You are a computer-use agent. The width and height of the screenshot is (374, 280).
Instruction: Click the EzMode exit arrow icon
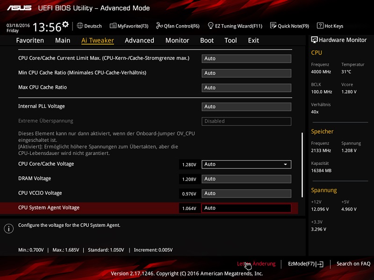[320, 264]
